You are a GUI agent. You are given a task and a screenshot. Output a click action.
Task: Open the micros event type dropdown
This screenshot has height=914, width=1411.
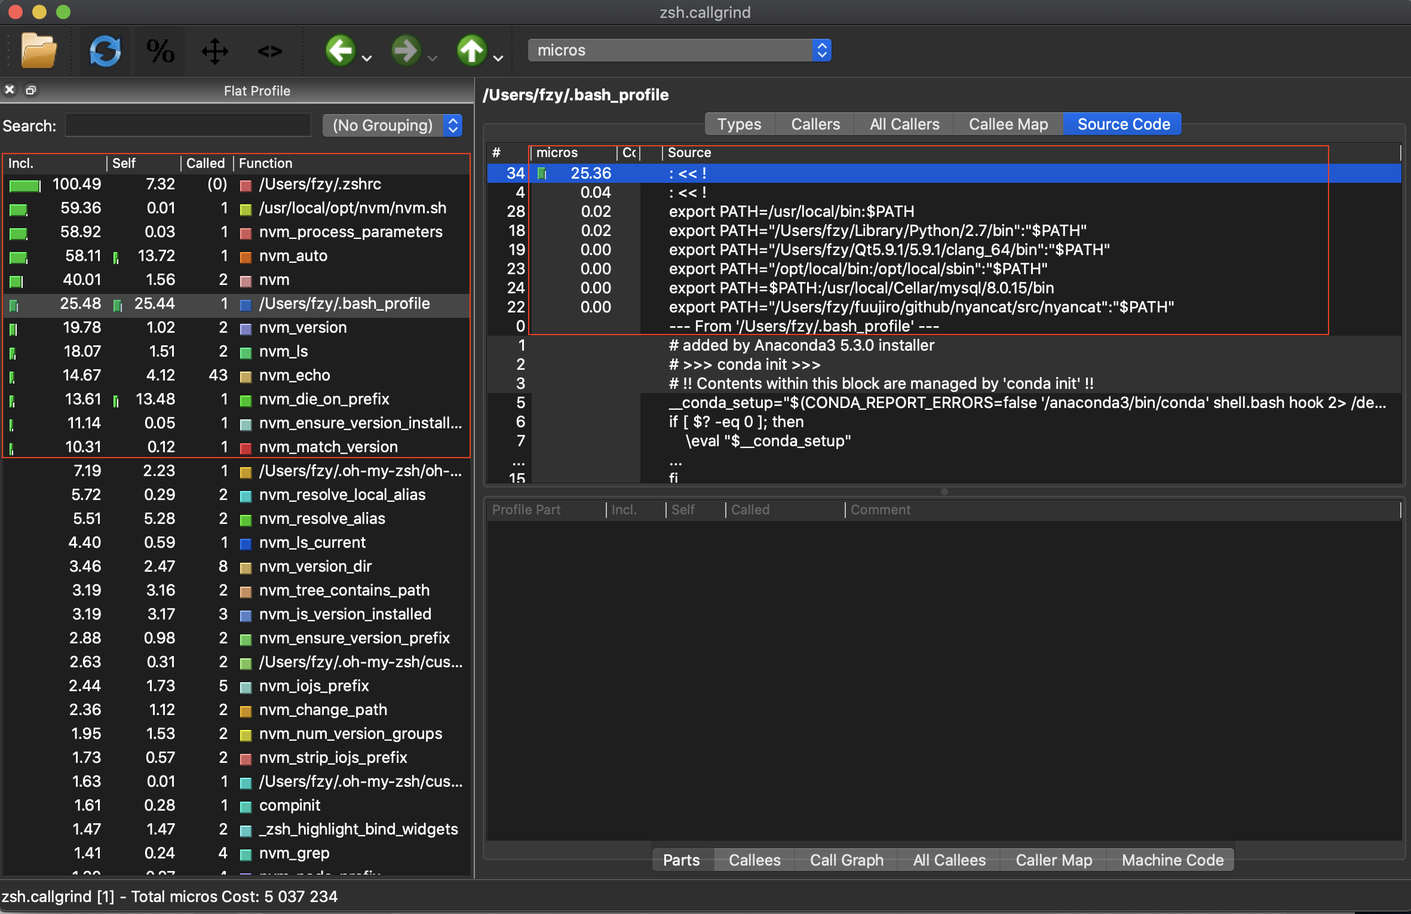coord(679,50)
